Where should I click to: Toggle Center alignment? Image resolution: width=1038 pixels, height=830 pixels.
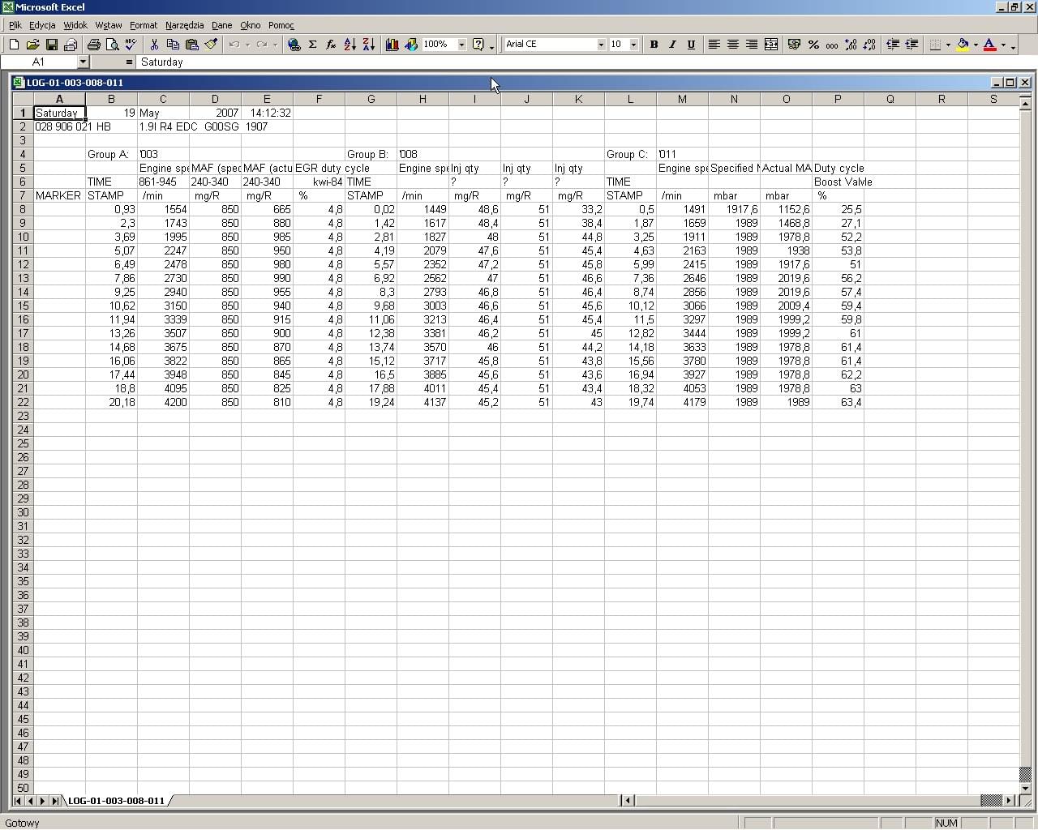pos(733,45)
